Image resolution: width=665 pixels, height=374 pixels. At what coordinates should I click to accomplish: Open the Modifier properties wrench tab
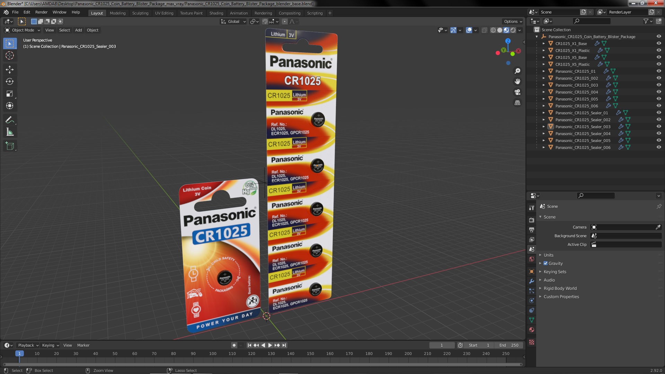(x=532, y=281)
